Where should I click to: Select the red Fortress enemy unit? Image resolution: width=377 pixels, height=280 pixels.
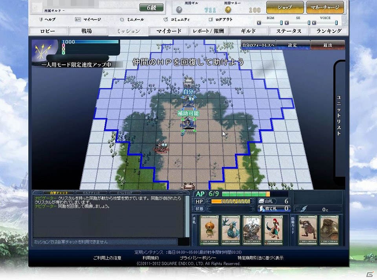tap(161, 146)
